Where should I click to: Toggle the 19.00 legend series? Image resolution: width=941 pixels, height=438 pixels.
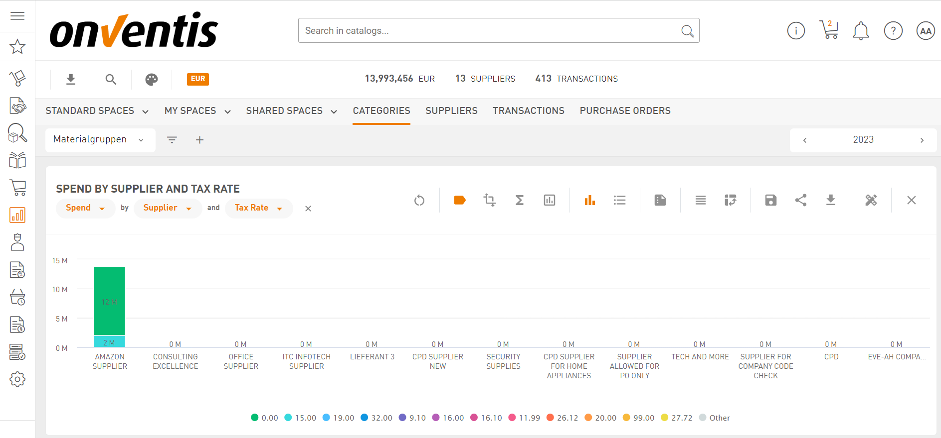tap(338, 418)
